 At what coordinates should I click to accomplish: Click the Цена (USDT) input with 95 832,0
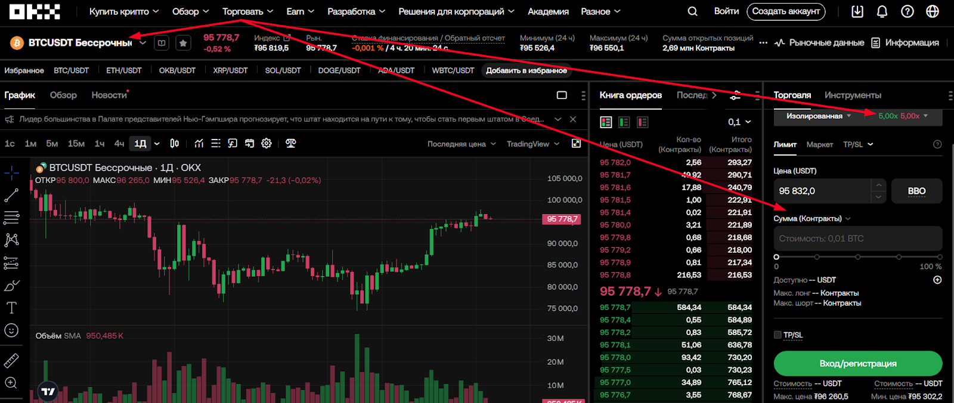(x=822, y=191)
